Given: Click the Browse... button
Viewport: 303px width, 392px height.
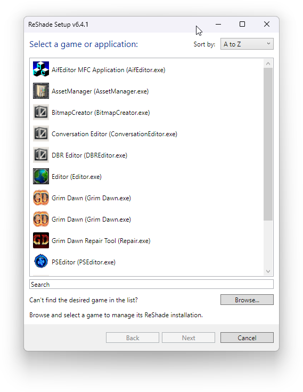Looking at the screenshot, I should pyautogui.click(x=247, y=300).
